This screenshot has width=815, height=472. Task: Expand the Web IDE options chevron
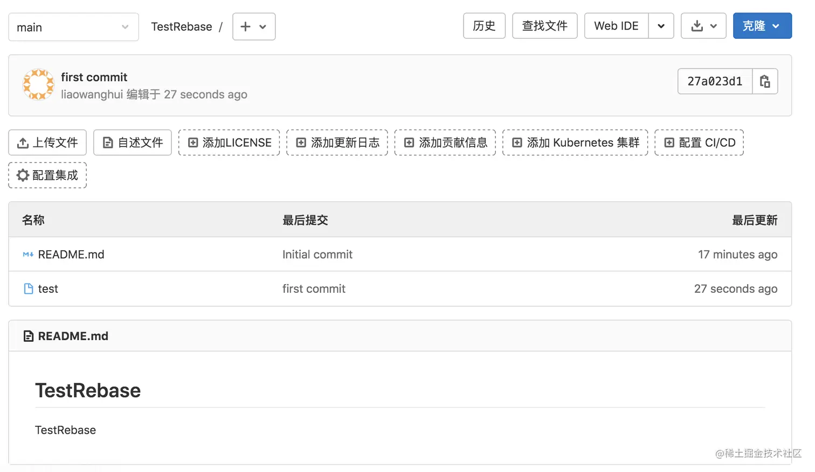tap(661, 26)
